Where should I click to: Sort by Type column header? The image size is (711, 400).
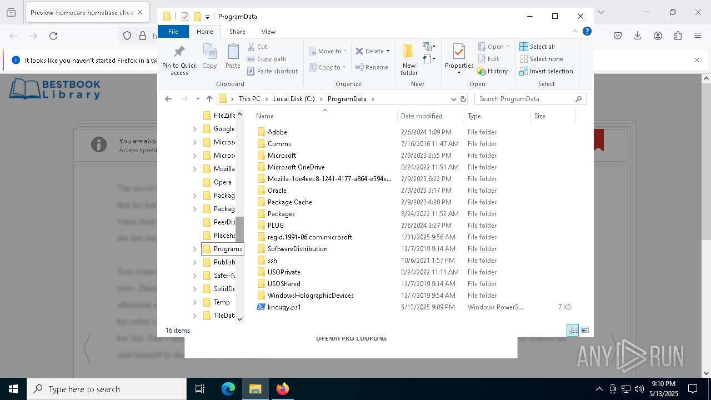click(x=497, y=116)
